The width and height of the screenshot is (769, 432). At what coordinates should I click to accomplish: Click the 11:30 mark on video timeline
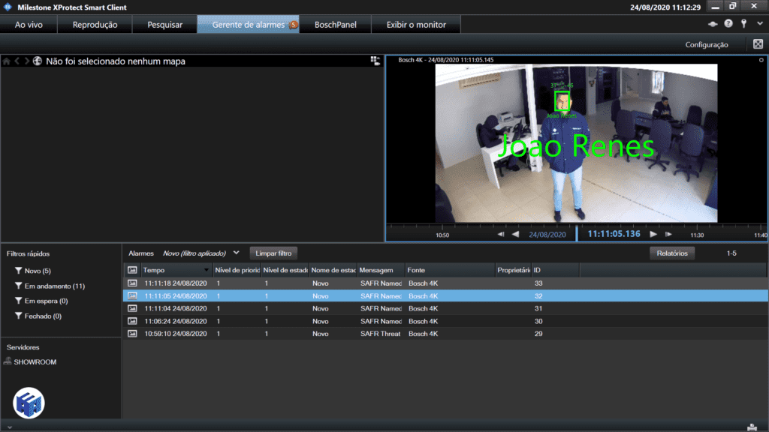[x=697, y=235]
